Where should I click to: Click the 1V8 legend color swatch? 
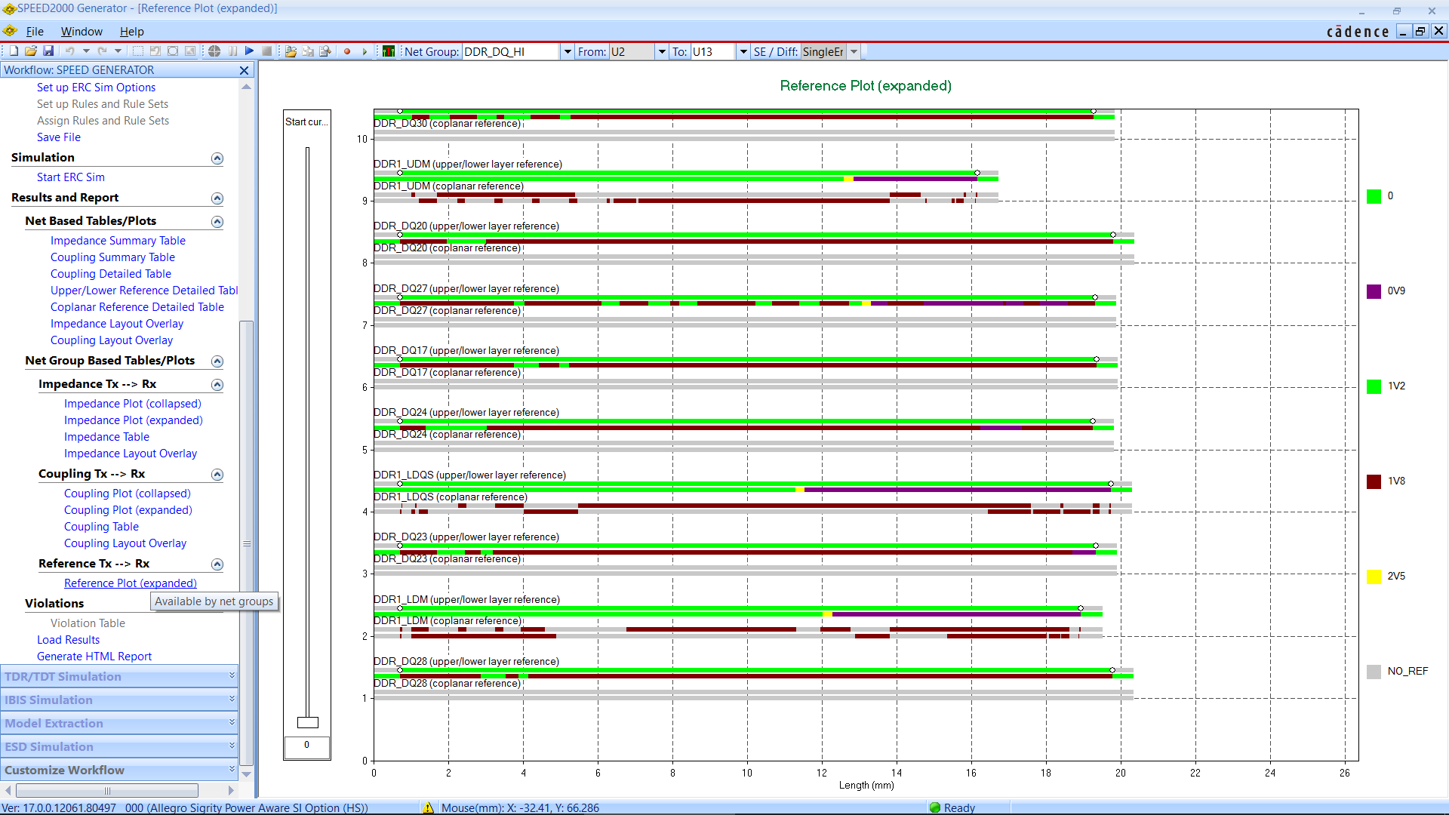point(1374,481)
